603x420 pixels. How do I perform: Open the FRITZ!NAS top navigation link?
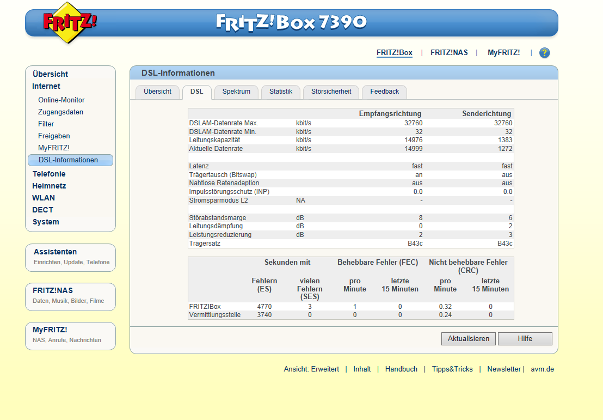click(449, 53)
